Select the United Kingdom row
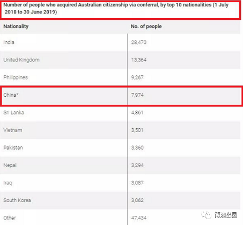The image size is (243, 225). 120,60
